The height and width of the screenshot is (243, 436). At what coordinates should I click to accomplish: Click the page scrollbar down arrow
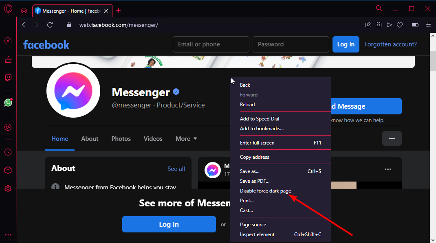click(433, 240)
